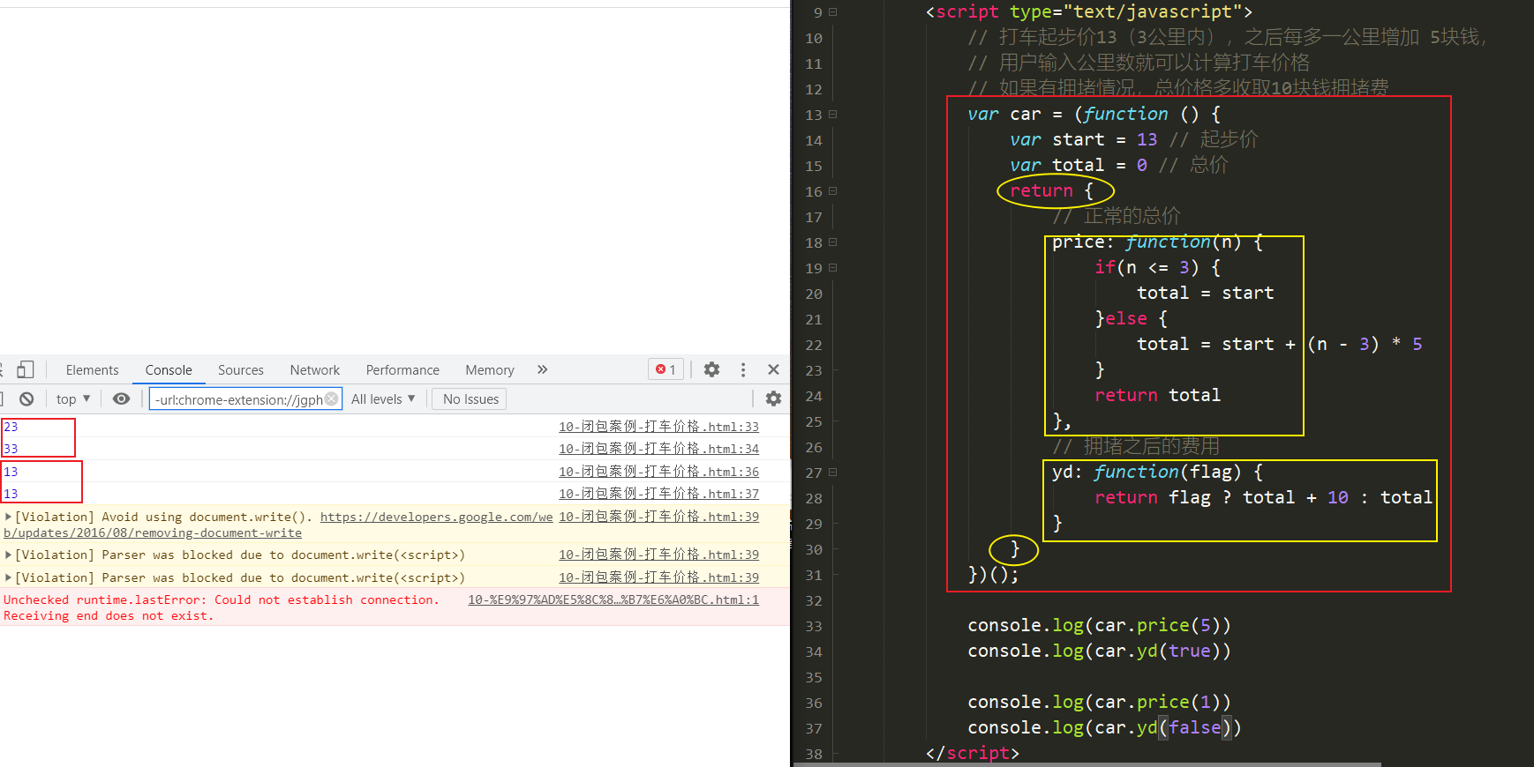Image resolution: width=1534 pixels, height=767 pixels.
Task: Open the DevTools three-dot customize menu
Action: click(743, 369)
